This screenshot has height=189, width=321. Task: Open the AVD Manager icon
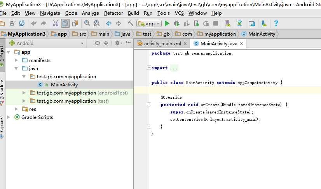point(227,24)
